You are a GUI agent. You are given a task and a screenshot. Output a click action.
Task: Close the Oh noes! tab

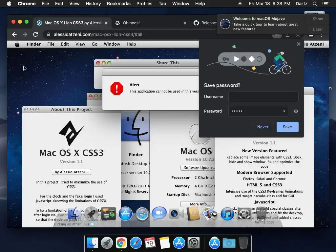(185, 23)
